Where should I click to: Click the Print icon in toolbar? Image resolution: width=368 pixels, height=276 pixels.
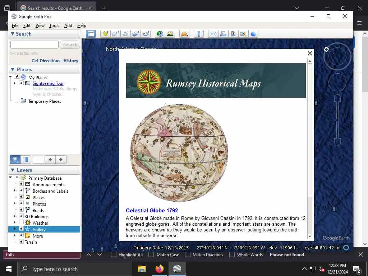[223, 34]
